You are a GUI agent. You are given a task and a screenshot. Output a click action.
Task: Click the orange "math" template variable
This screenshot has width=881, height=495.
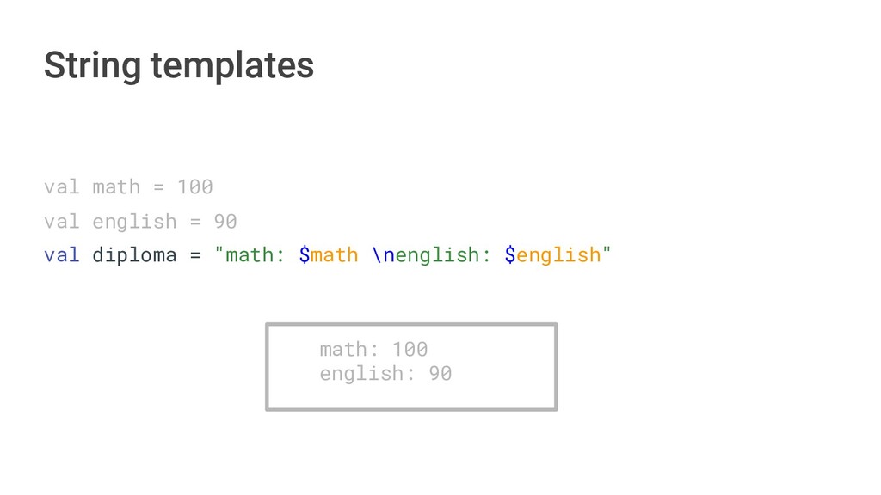pos(335,255)
